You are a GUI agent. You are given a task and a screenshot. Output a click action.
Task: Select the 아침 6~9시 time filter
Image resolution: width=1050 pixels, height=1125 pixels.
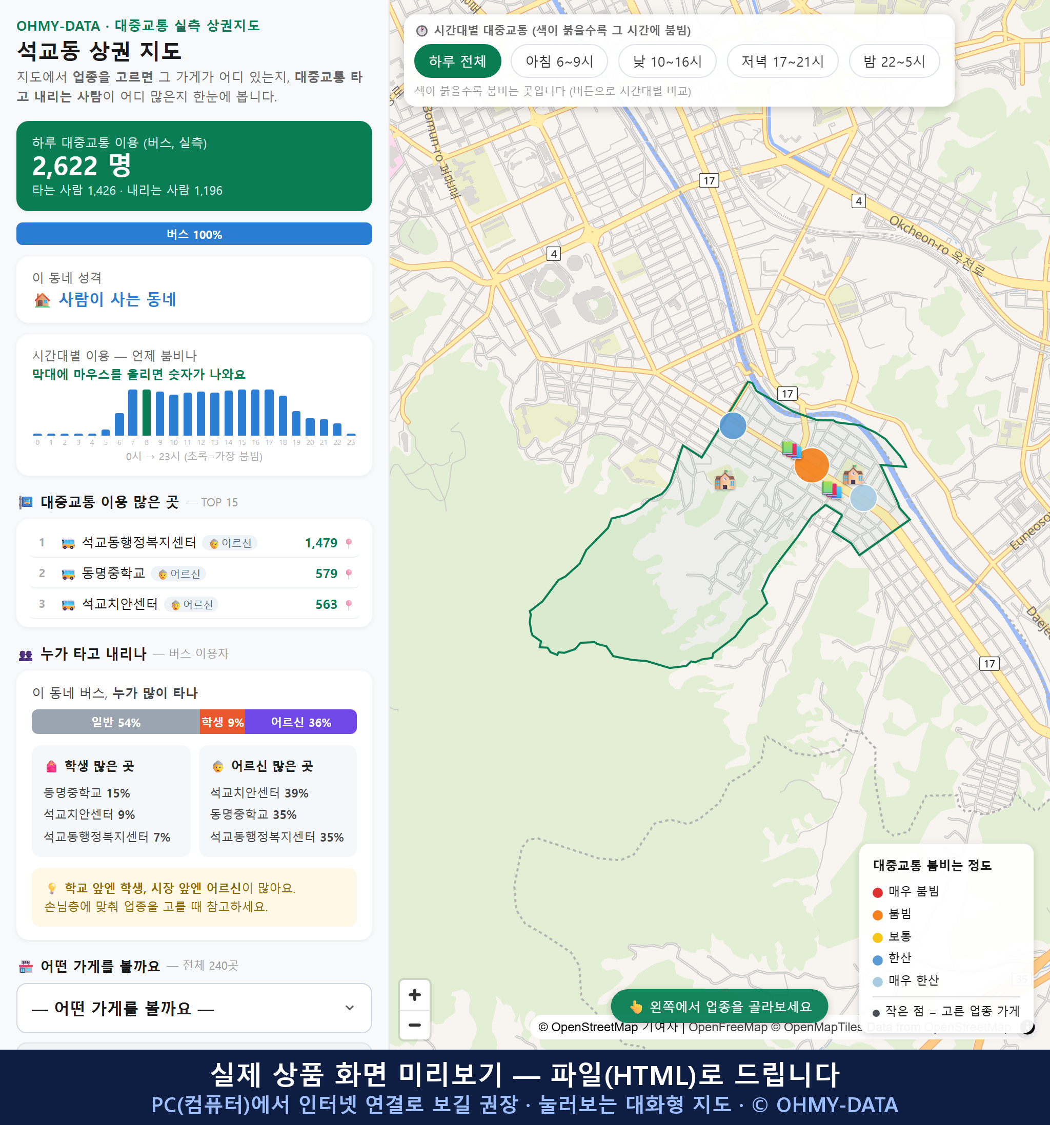(x=559, y=61)
